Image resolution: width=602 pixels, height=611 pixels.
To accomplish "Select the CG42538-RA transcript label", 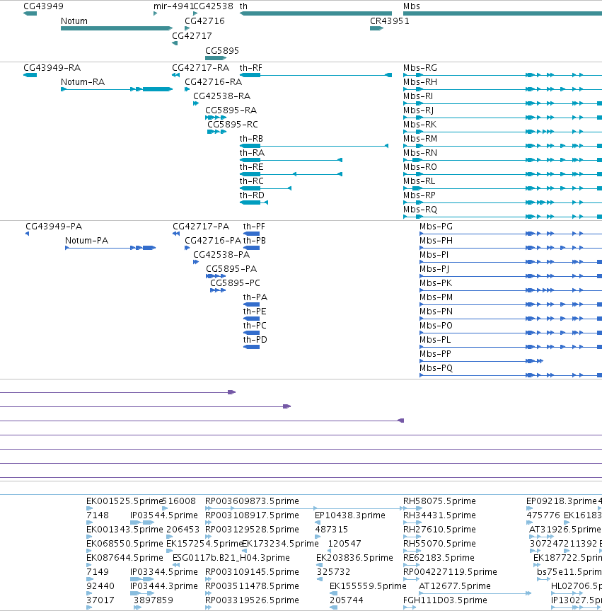I will tap(221, 96).
